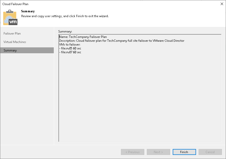Select the filesrv07 entry in the summary
This screenshot has width=226, height=159.
click(70, 52)
